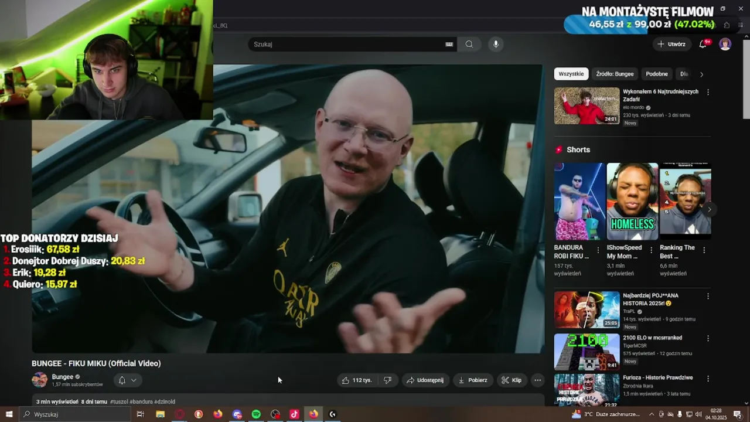Open TikTok from the taskbar
The height and width of the screenshot is (422, 750).
[x=294, y=414]
